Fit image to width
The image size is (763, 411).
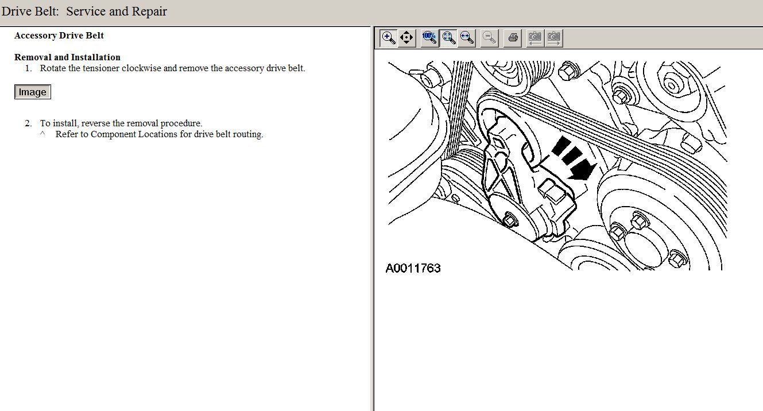point(467,38)
